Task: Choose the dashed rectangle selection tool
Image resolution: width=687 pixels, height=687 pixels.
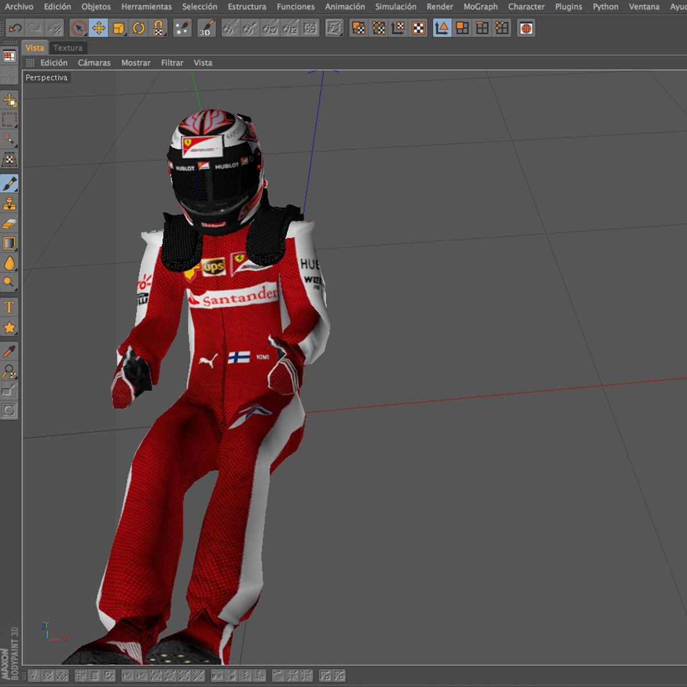Action: [10, 120]
